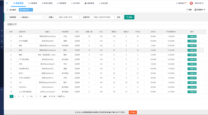View analysis for row 6 7下1单元测试
208x115 pixels.
coord(192,59)
